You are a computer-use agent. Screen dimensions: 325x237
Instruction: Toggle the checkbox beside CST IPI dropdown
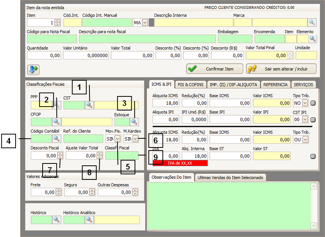(313, 120)
